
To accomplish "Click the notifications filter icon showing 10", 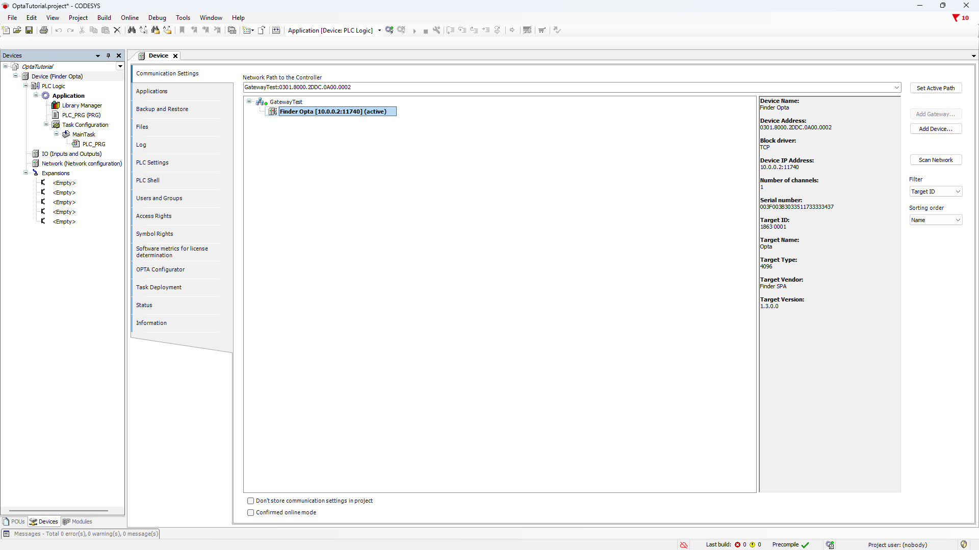I will (956, 18).
